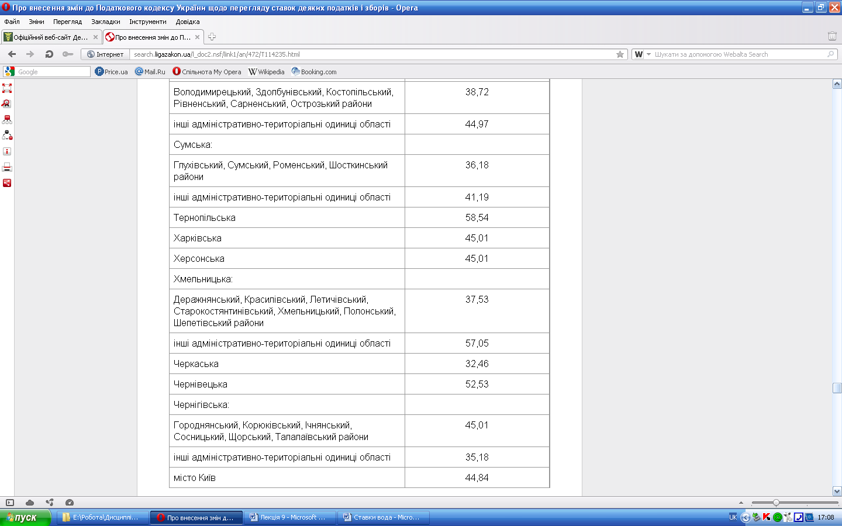This screenshot has width=842, height=526.
Task: Open the Інструменти menu
Action: click(147, 22)
